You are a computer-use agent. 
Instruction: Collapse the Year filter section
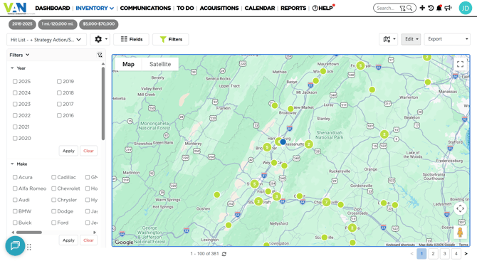coord(12,68)
